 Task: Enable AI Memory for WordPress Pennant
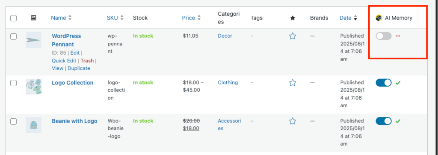click(x=384, y=36)
